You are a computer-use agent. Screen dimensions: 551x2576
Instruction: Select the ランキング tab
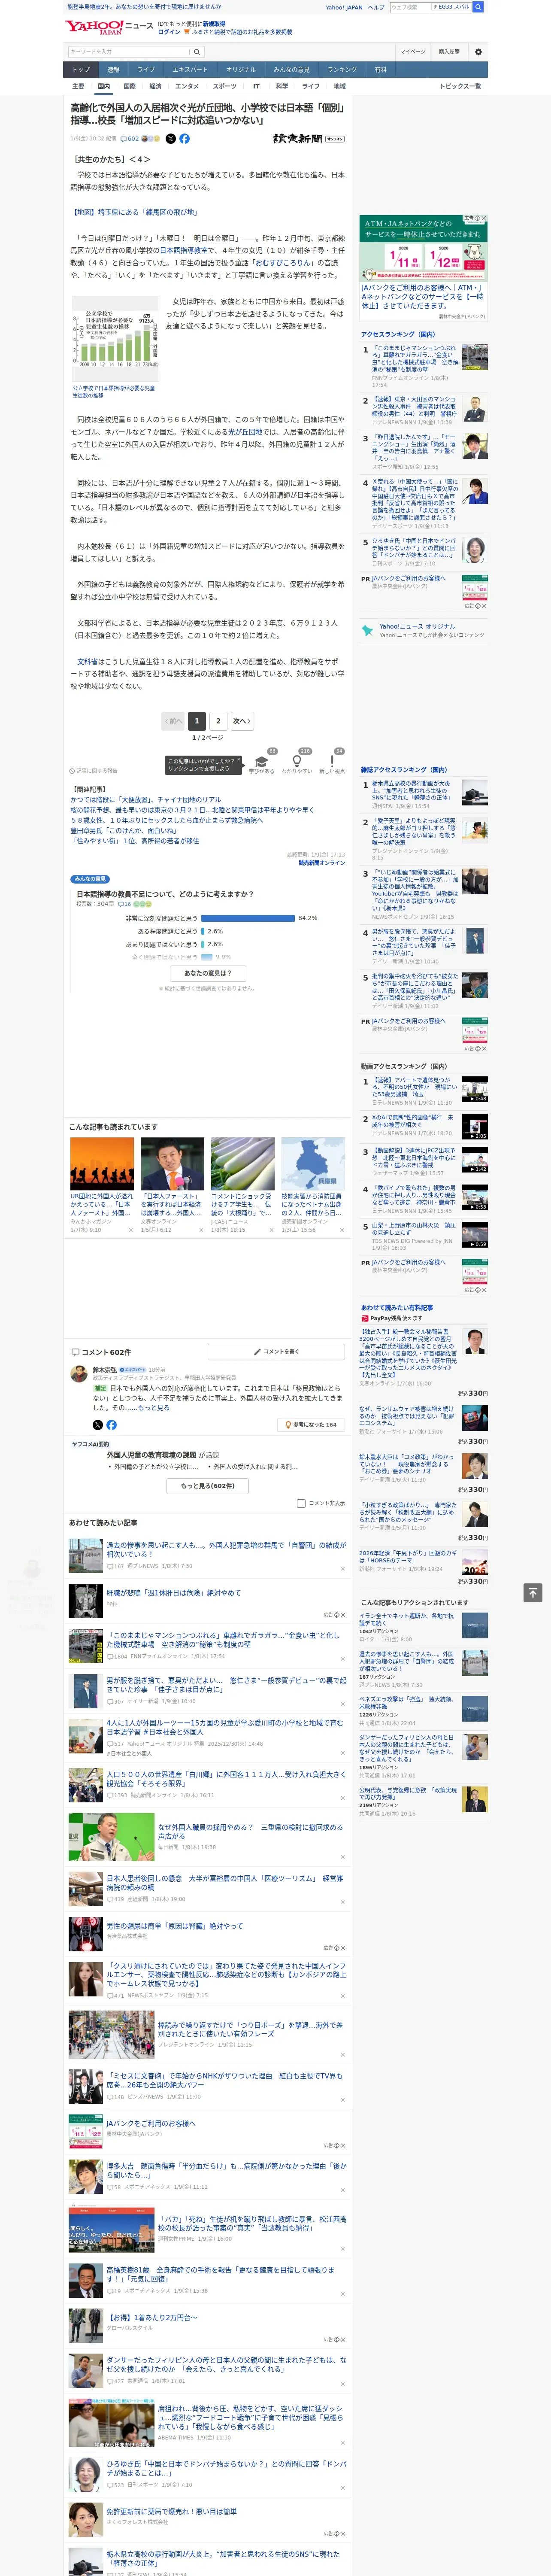(343, 70)
